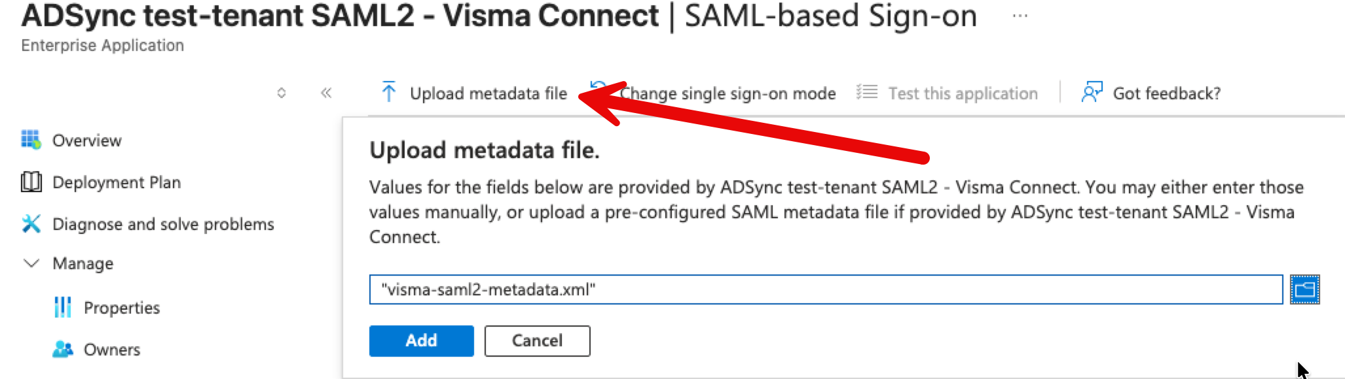Click the Diagnose and solve problems wrench icon
This screenshot has width=1345, height=379.
click(x=31, y=223)
